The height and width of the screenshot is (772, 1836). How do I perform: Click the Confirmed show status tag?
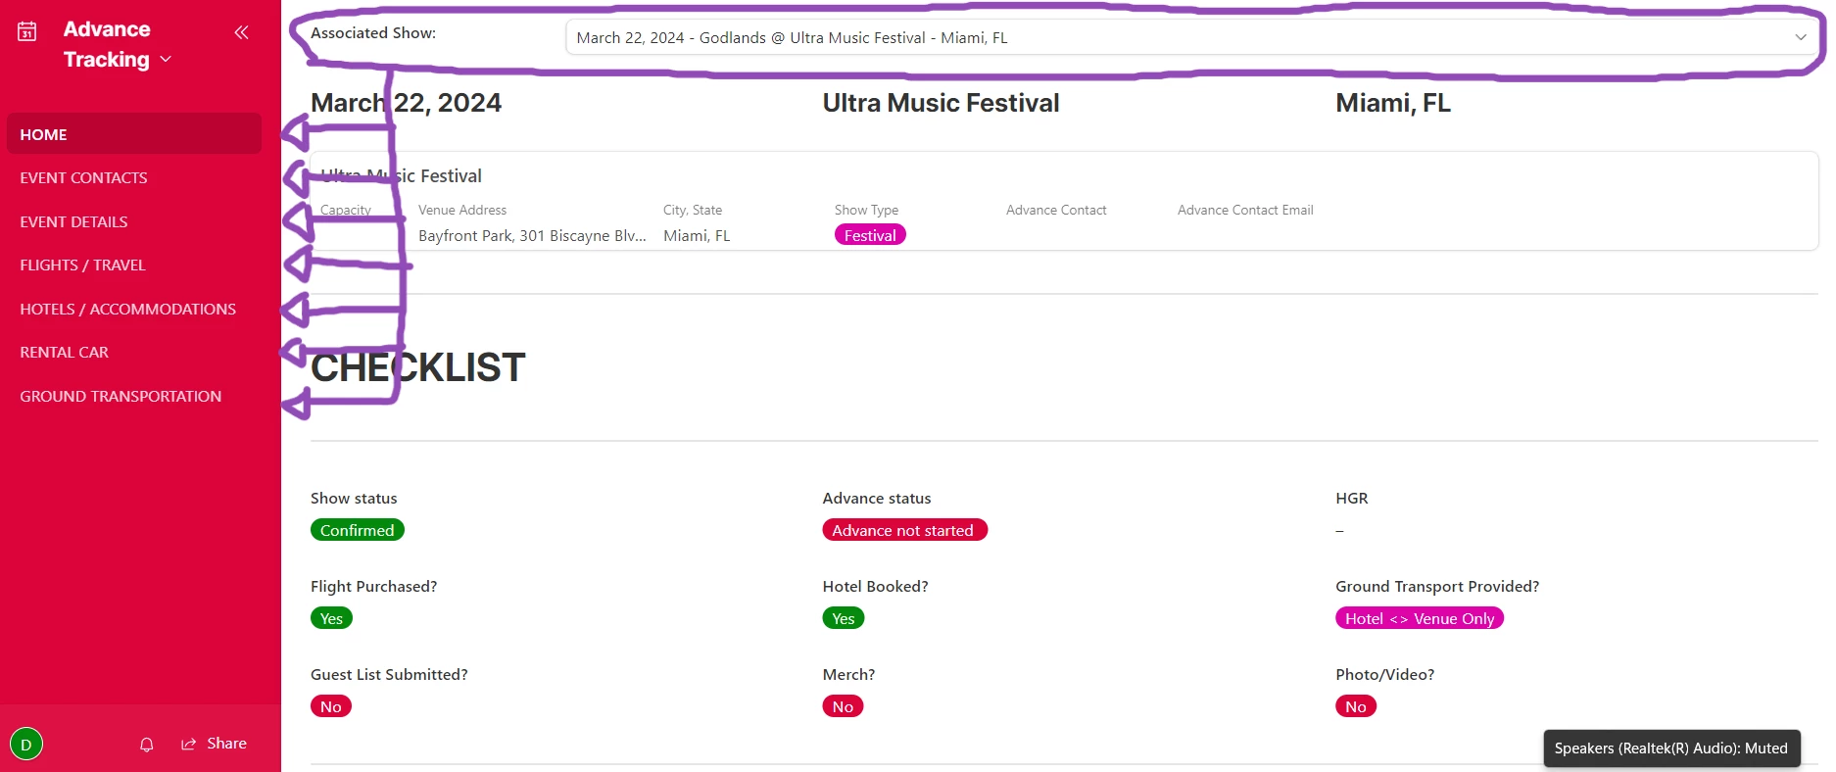[x=357, y=530]
